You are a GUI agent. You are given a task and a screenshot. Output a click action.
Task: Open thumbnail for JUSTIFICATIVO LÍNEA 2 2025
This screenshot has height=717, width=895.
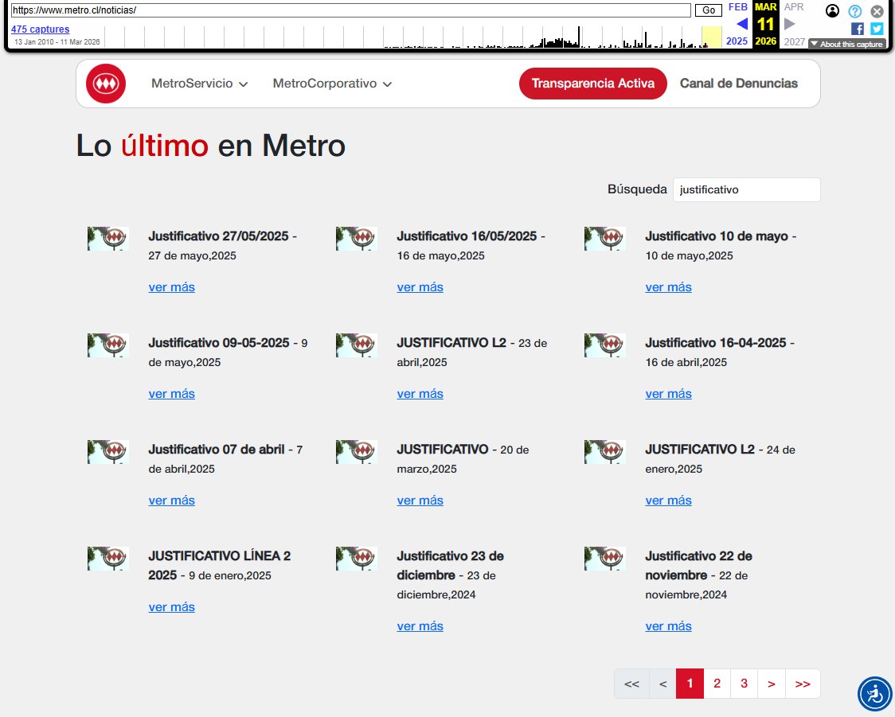(x=107, y=559)
